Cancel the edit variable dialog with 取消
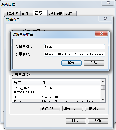116x130 pixels. coord(94,63)
